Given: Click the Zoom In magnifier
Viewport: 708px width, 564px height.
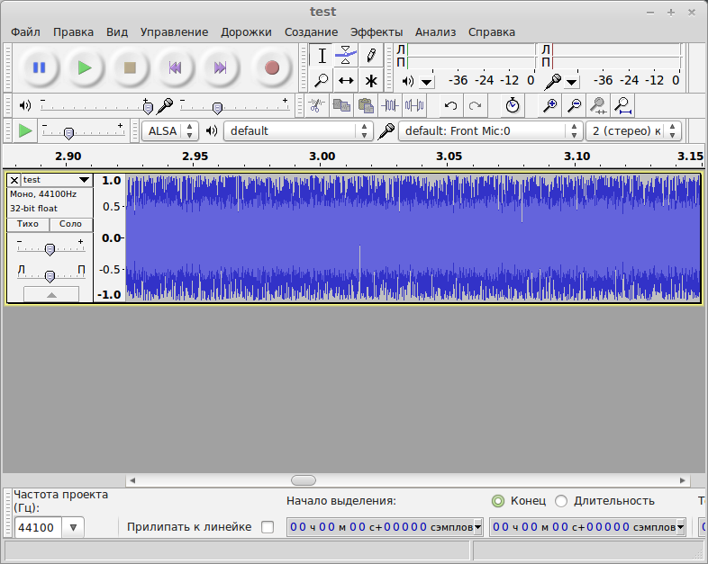Looking at the screenshot, I should (x=549, y=105).
